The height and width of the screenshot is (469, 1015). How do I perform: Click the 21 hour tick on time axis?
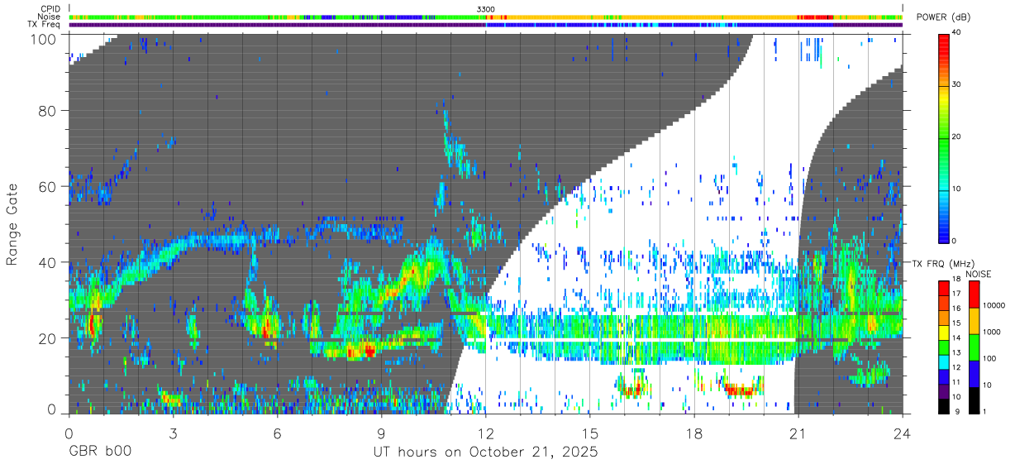[x=798, y=433]
